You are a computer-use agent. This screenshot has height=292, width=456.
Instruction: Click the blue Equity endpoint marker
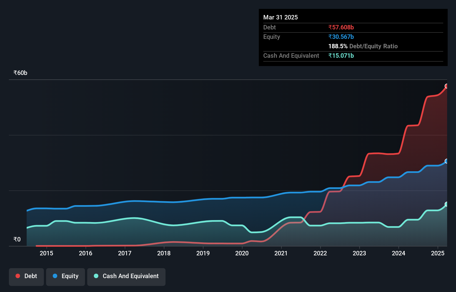447,161
